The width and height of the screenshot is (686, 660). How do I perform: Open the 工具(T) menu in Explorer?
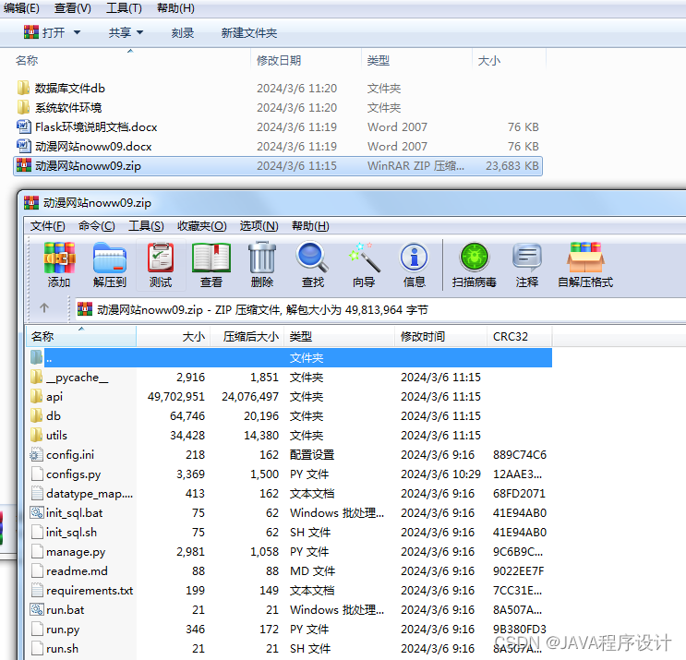(125, 8)
